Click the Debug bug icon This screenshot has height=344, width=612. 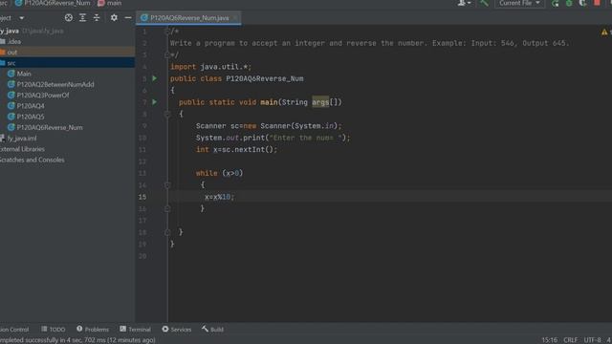[569, 3]
